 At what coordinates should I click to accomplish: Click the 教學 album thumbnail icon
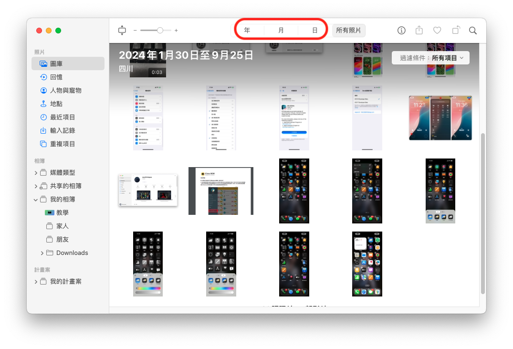(50, 213)
